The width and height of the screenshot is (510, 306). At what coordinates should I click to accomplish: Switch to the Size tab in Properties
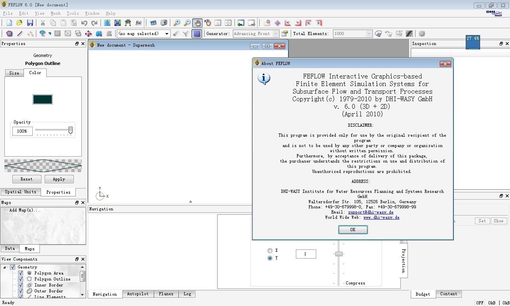click(x=14, y=73)
